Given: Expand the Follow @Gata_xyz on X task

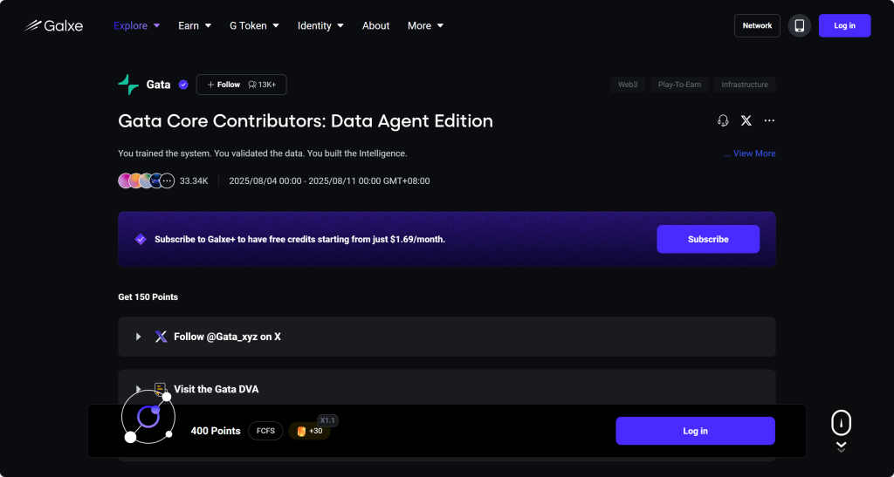Looking at the screenshot, I should 138,337.
